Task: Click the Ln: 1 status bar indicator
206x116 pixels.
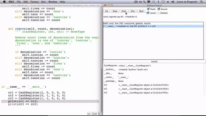Action: (90, 114)
